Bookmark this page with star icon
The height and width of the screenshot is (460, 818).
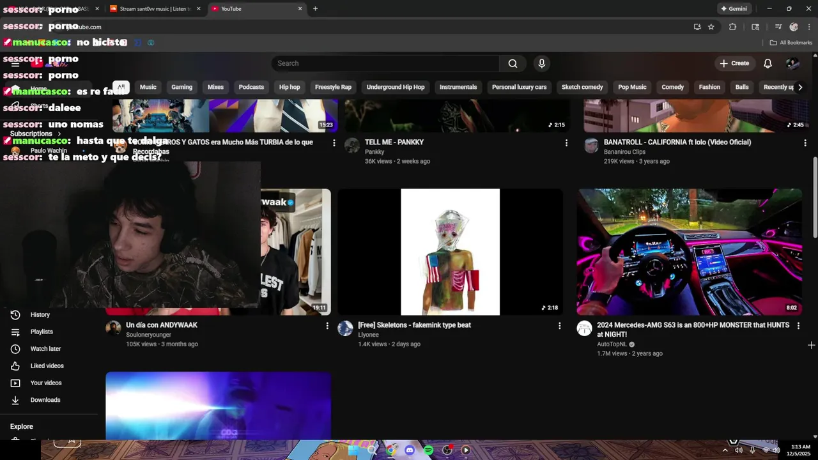pos(711,27)
